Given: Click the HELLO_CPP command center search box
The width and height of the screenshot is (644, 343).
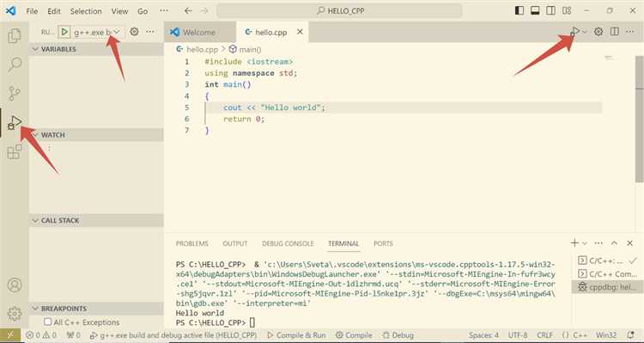Looking at the screenshot, I should [340, 11].
